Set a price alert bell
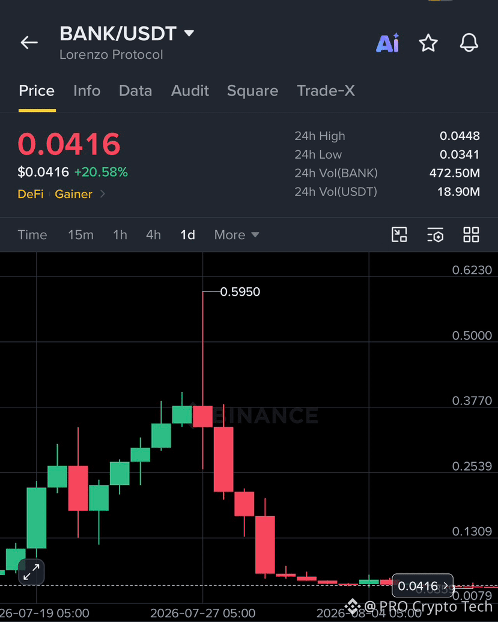 click(x=469, y=43)
